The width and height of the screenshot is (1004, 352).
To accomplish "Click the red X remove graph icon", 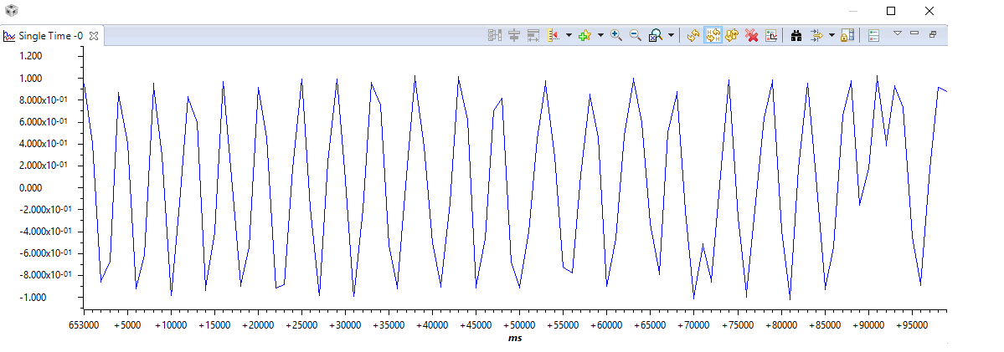I will coord(752,36).
